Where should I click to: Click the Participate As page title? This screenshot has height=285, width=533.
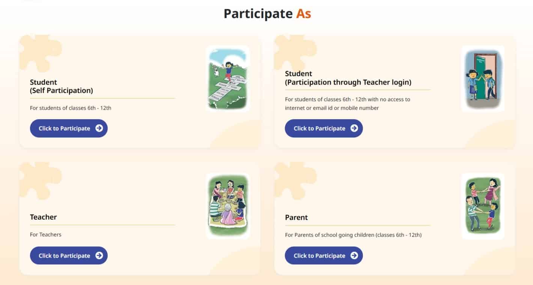[267, 13]
